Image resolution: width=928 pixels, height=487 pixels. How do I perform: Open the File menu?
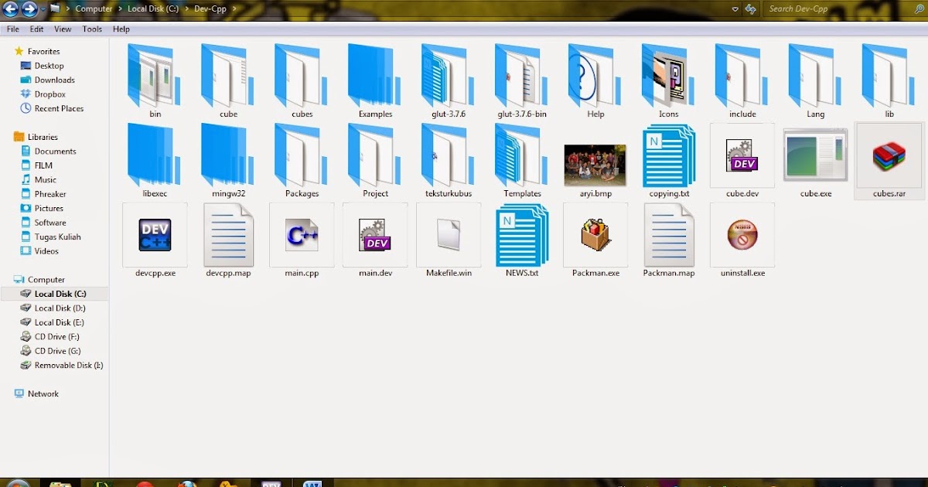[x=12, y=29]
